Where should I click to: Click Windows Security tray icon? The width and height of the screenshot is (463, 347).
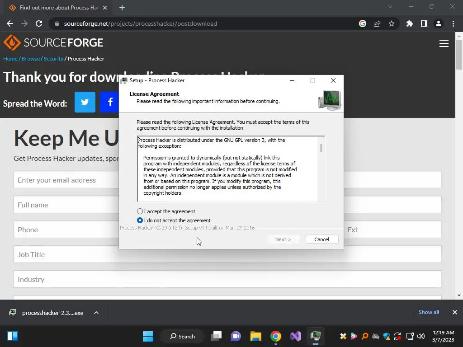[387, 336]
